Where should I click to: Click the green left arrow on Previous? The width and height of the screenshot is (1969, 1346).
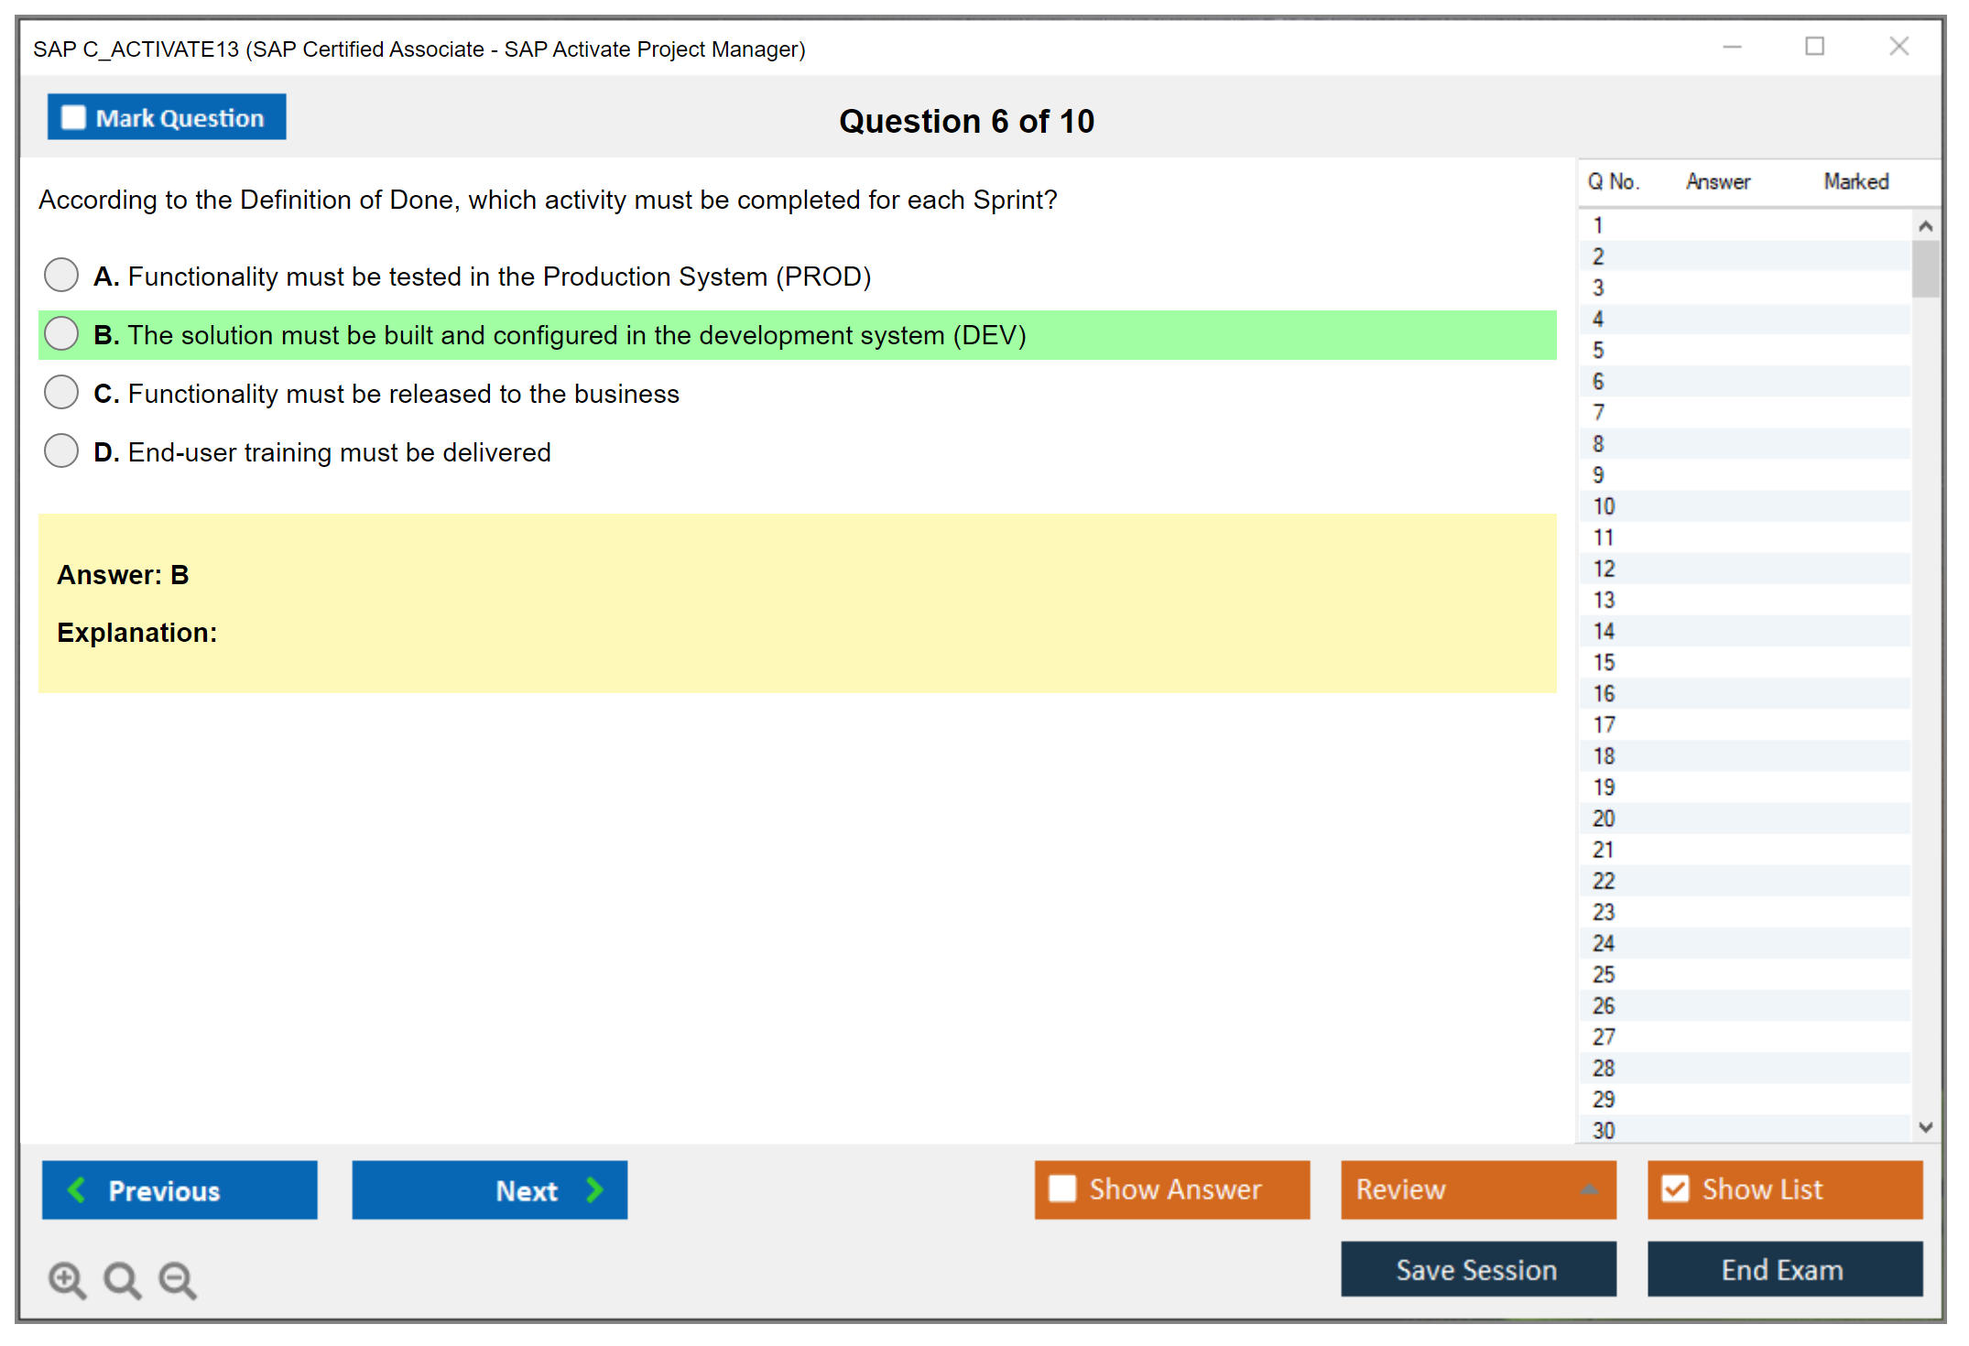(x=77, y=1189)
